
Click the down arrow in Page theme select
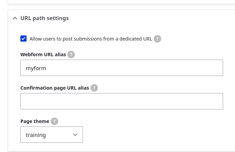[75, 135]
